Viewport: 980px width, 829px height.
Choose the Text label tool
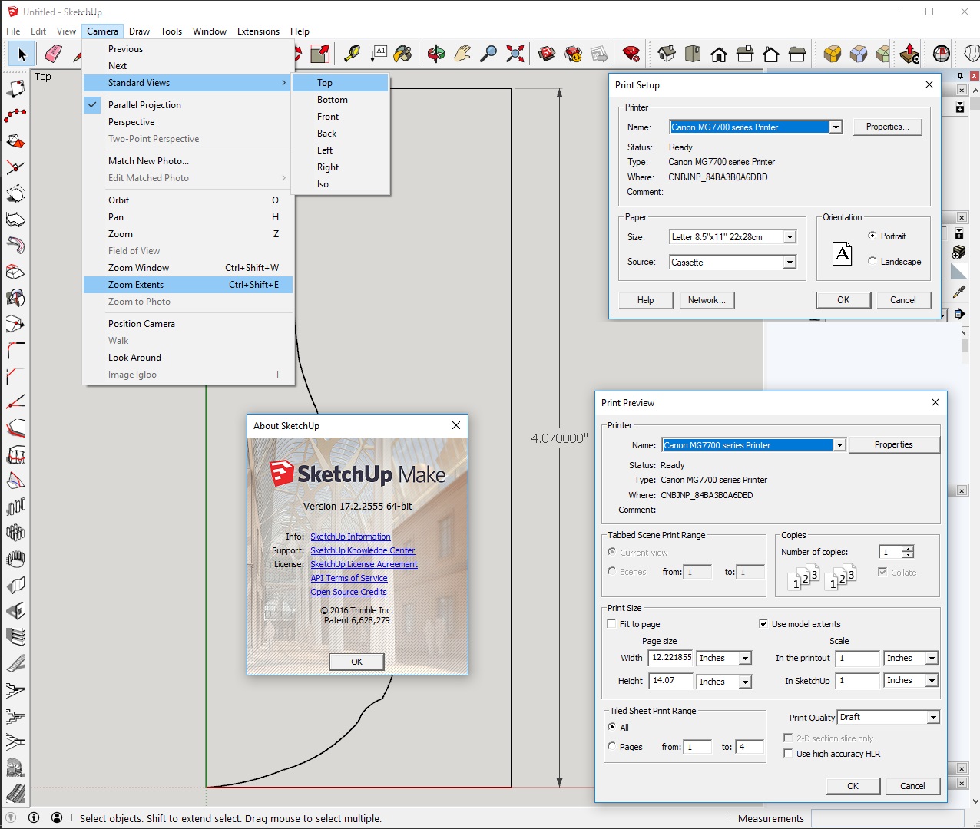point(379,54)
